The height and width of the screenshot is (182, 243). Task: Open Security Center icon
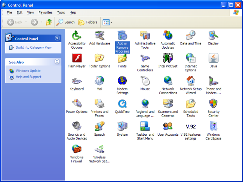point(213,108)
